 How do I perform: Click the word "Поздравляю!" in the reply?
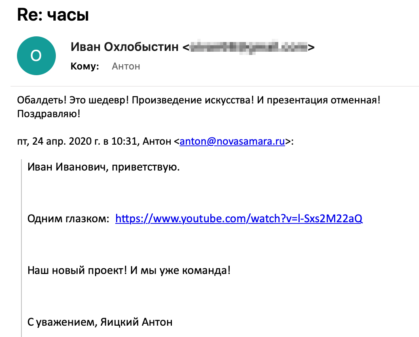coord(49,114)
